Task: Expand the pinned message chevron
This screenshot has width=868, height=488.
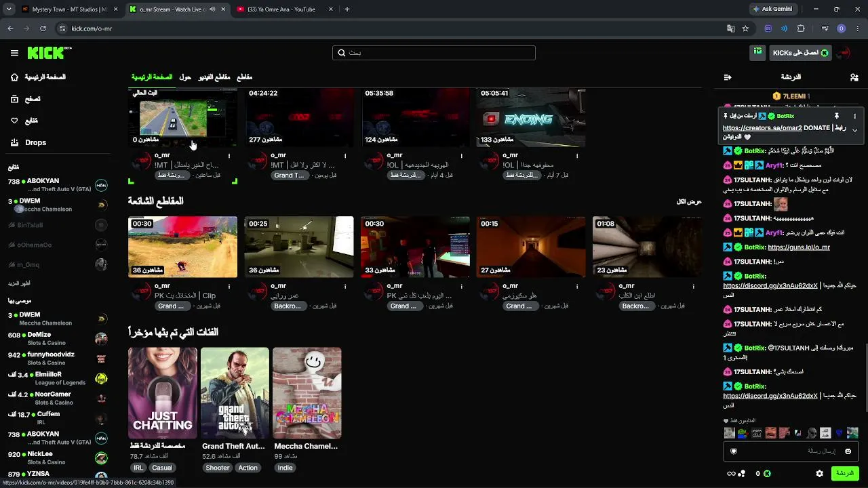Action: pyautogui.click(x=854, y=130)
